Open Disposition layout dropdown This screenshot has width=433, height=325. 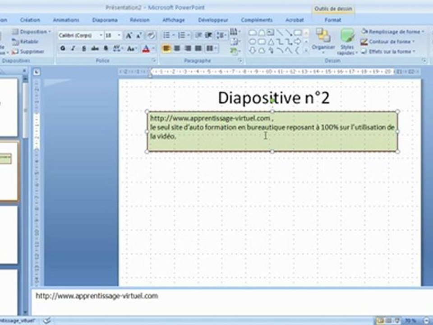pos(32,32)
